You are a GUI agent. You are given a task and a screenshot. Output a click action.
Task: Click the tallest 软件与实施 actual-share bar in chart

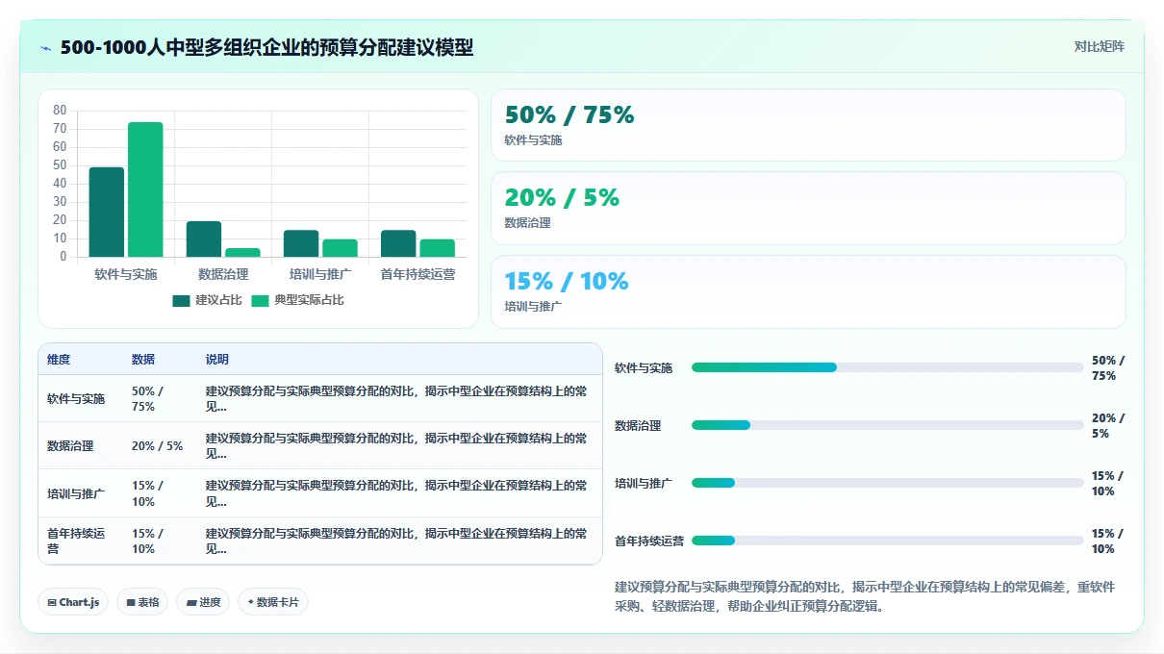pos(145,189)
